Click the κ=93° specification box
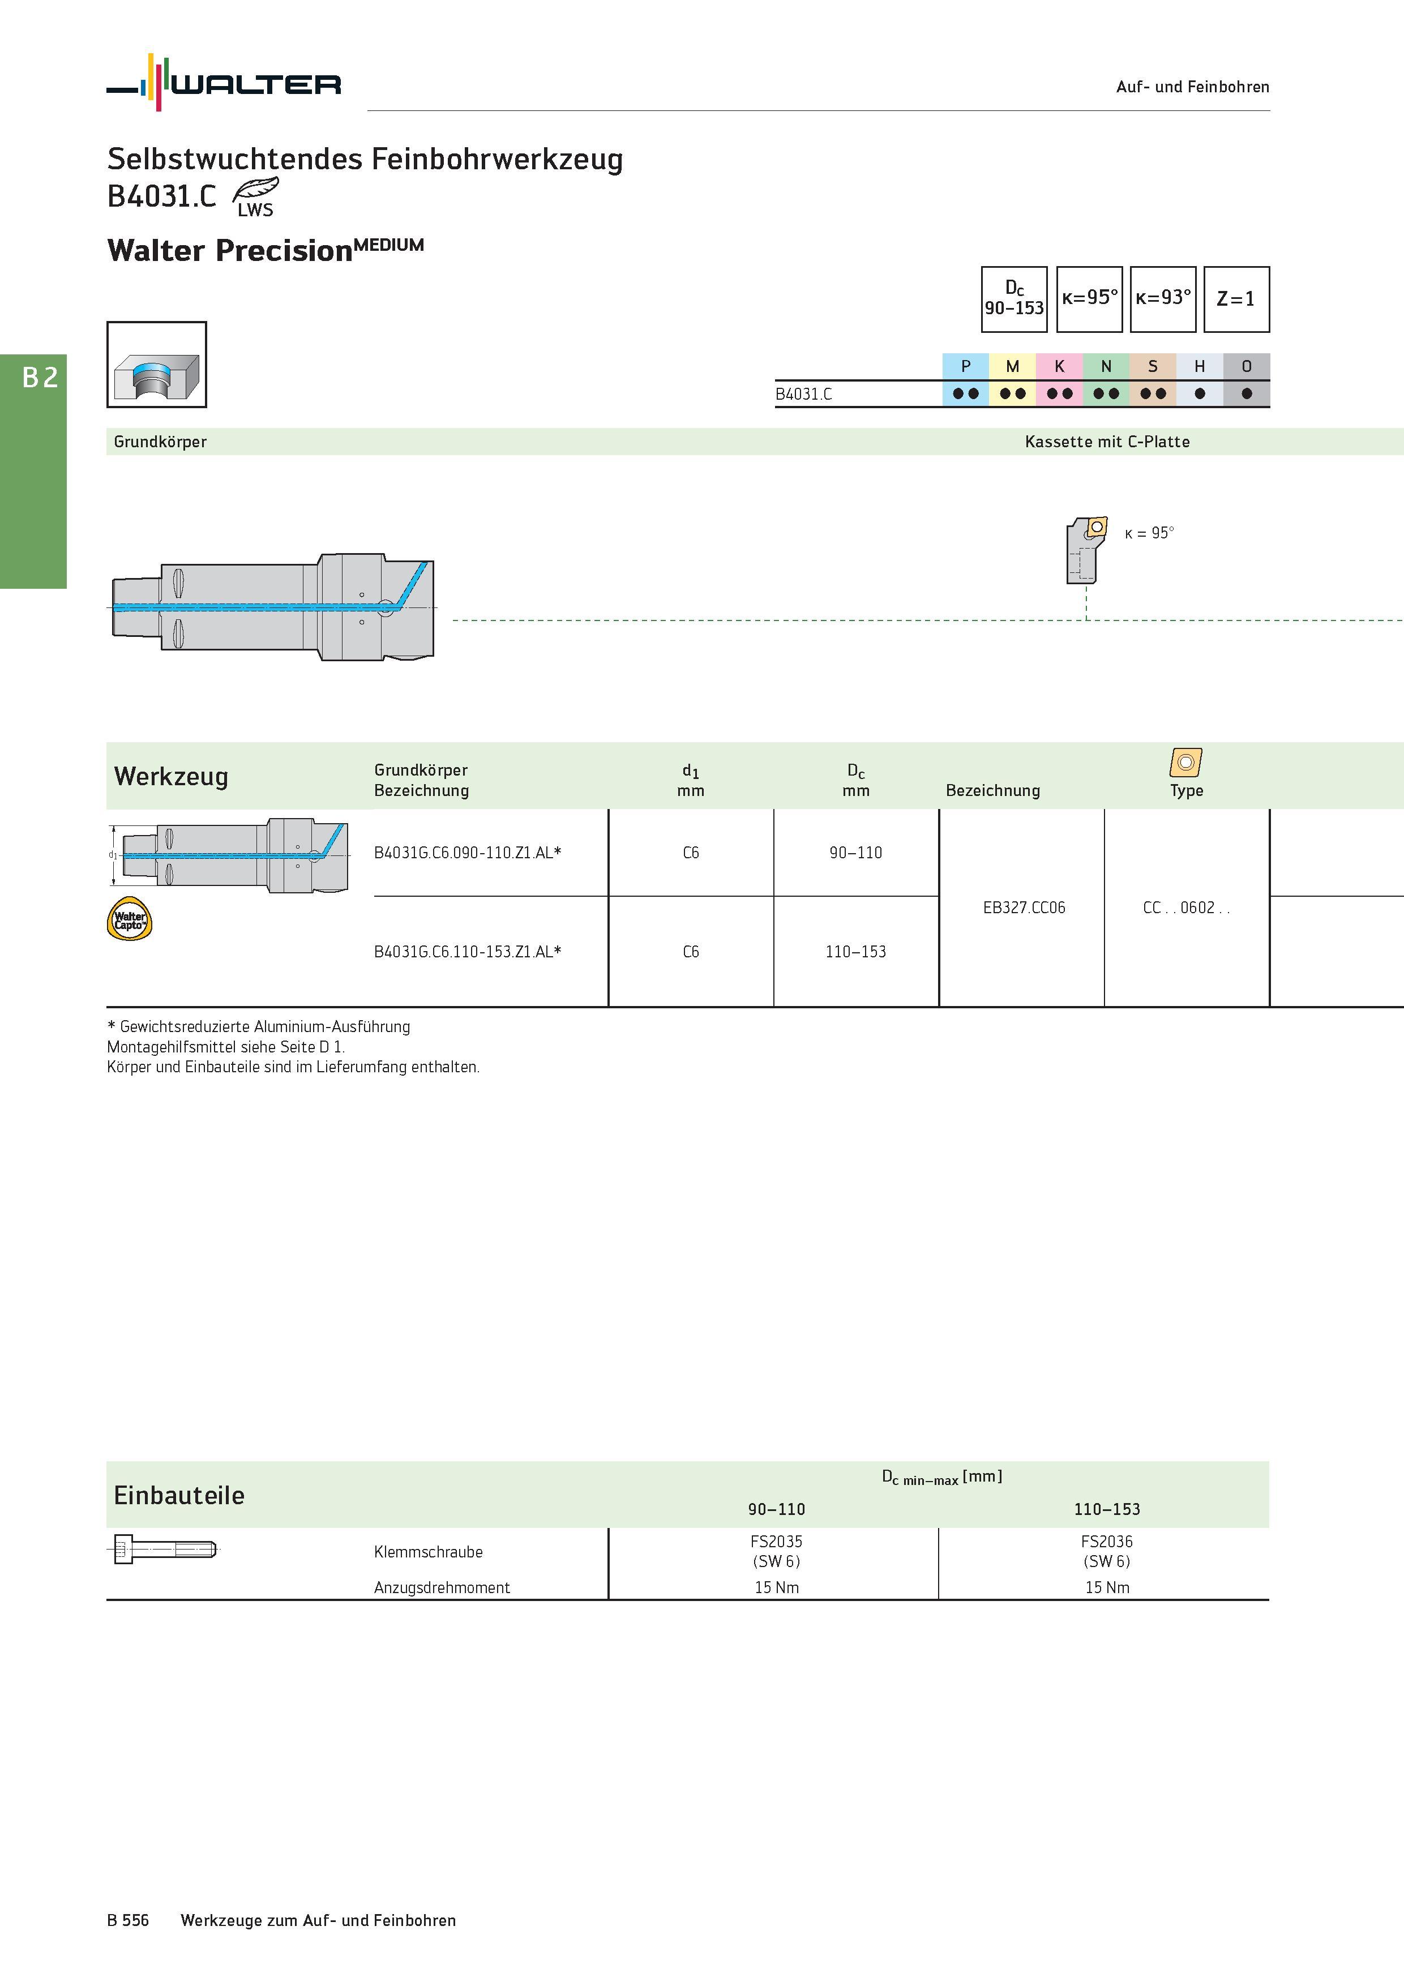The width and height of the screenshot is (1404, 1986). [x=1163, y=299]
